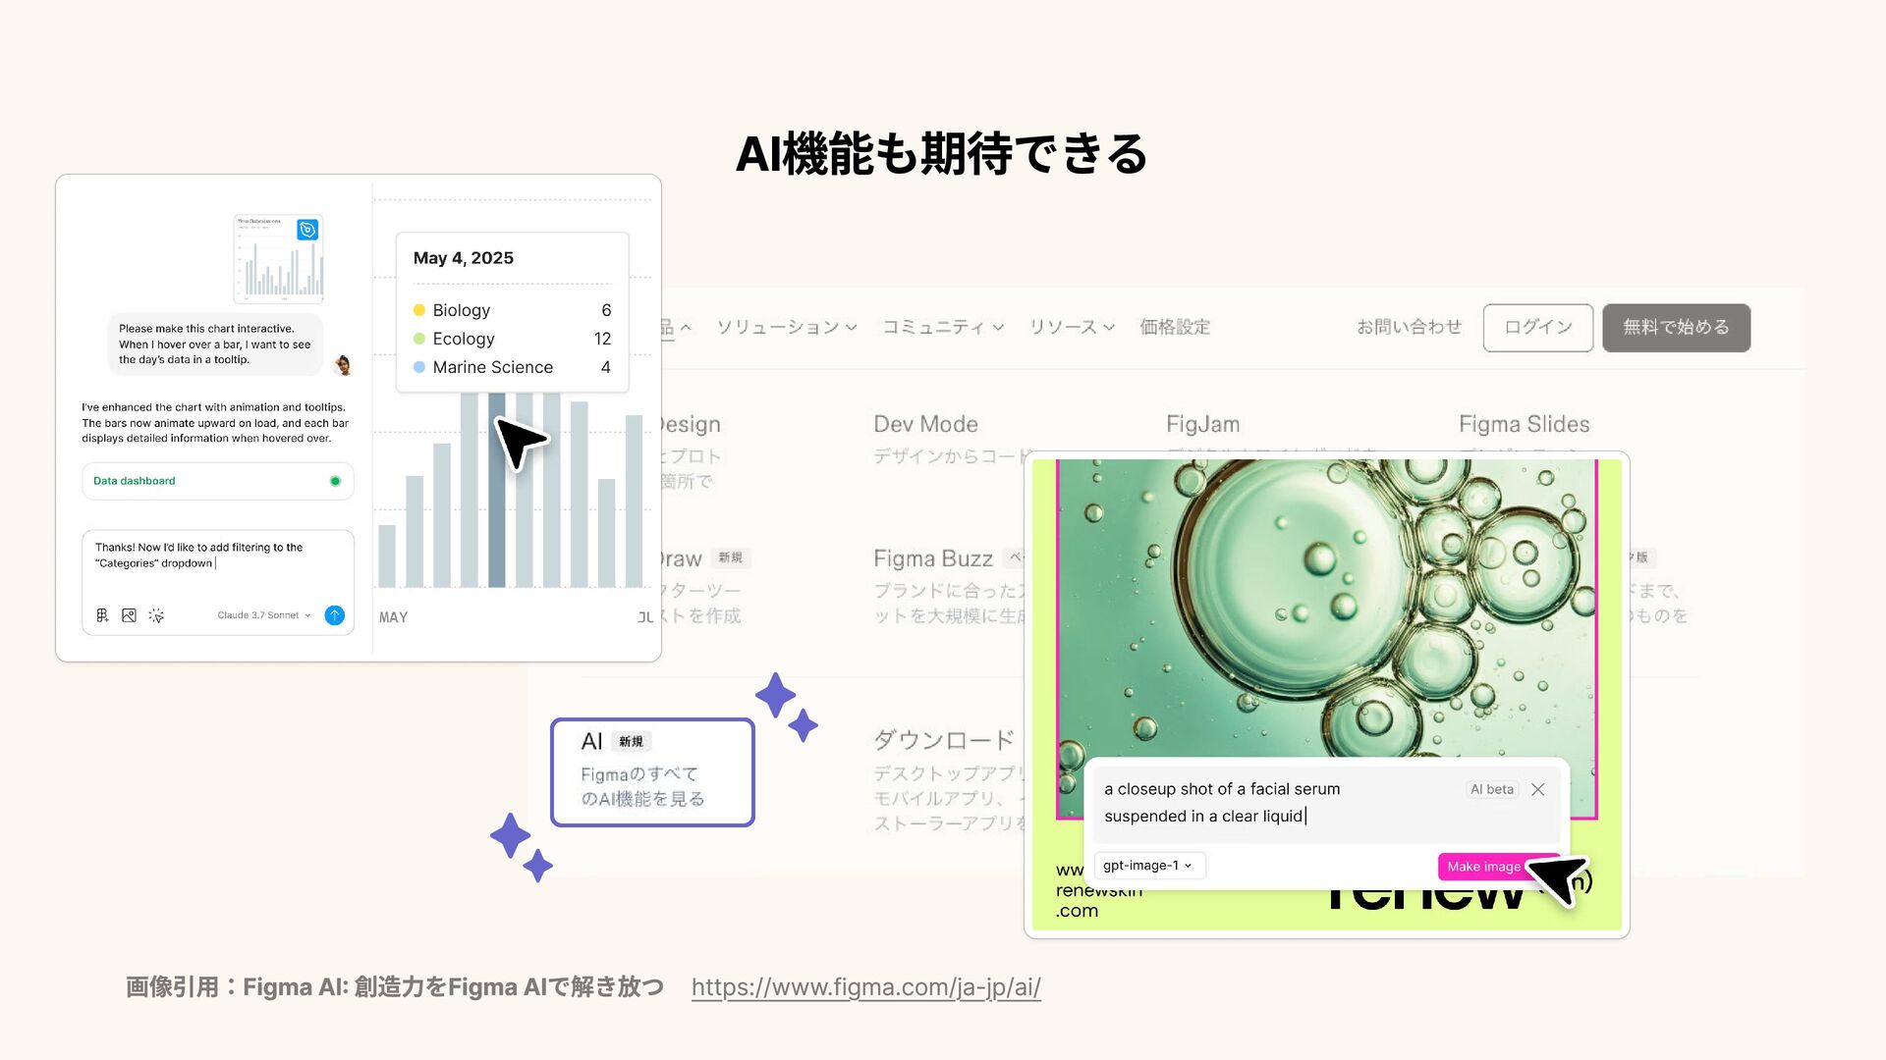The width and height of the screenshot is (1886, 1060).
Task: Click the blue Marine Science legend dot
Action: (x=419, y=367)
